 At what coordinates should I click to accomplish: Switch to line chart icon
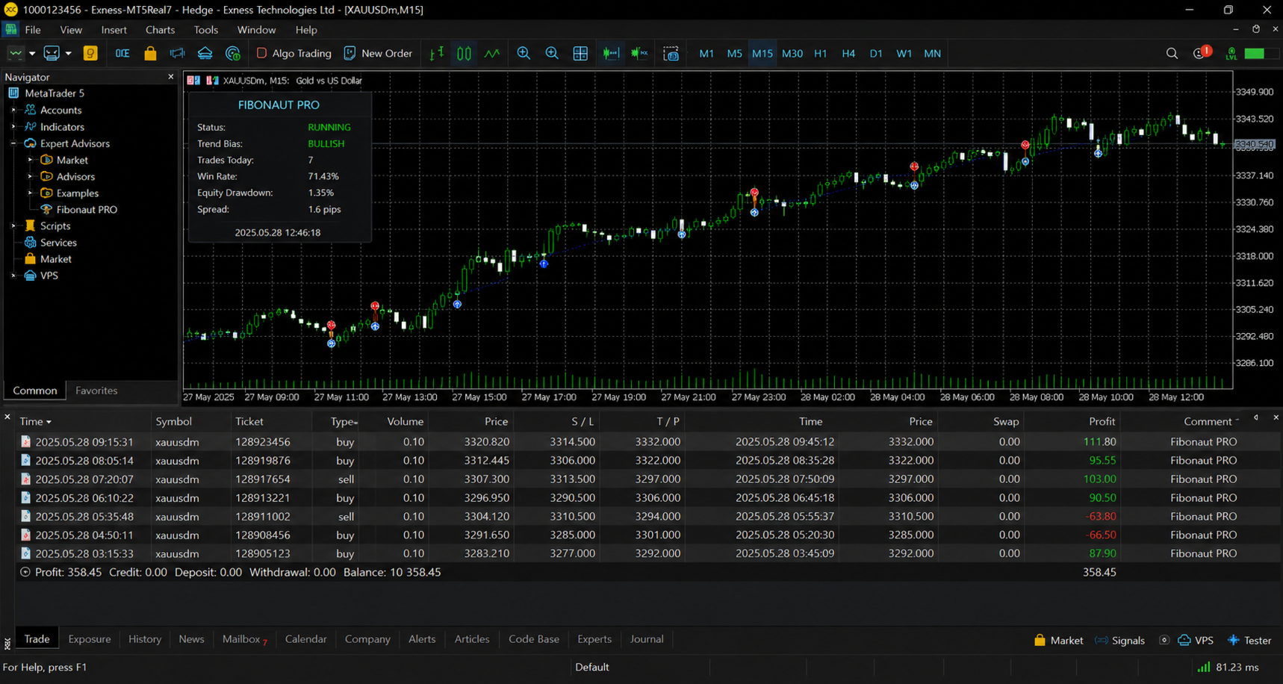[492, 53]
